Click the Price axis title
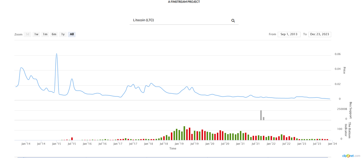363x158 pixels. click(x=344, y=70)
